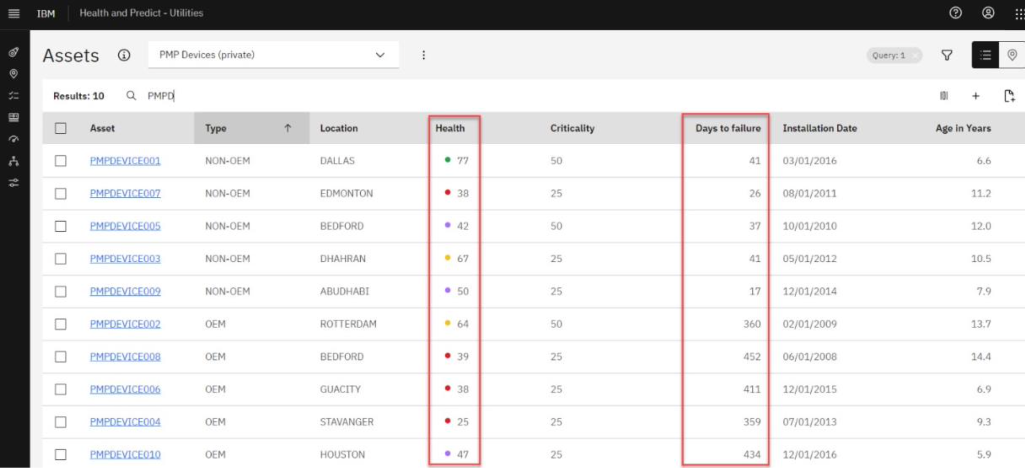Click the export file icon

(x=1009, y=96)
